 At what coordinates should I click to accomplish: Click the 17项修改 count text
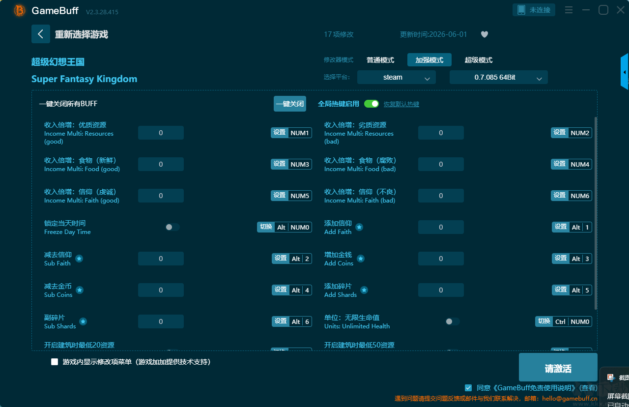[x=339, y=34]
